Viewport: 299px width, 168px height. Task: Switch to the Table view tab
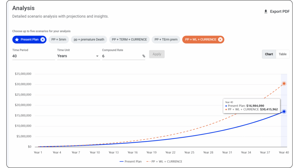282,54
